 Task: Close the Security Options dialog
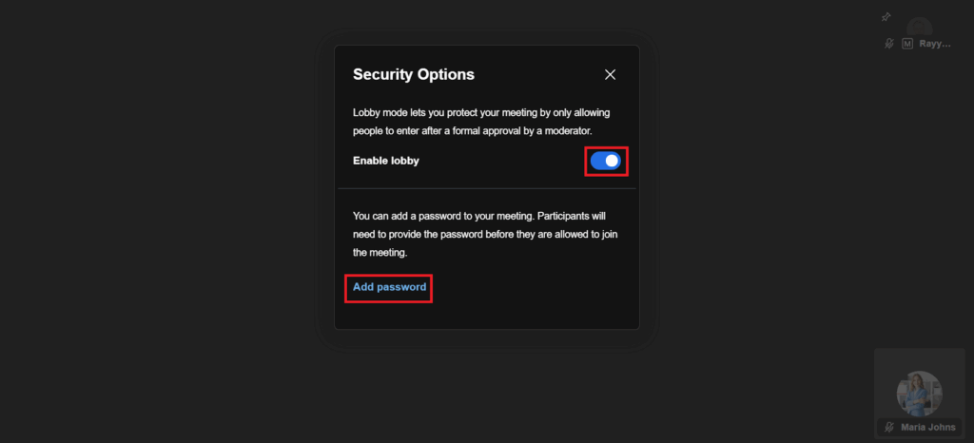611,74
